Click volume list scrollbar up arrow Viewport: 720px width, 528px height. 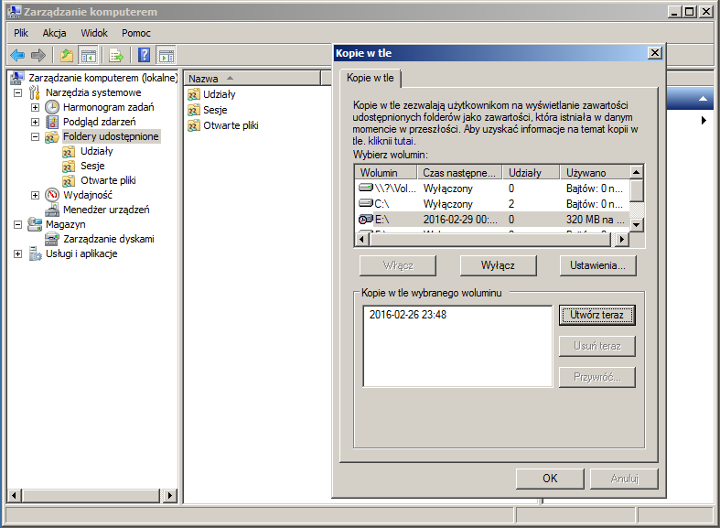(636, 172)
